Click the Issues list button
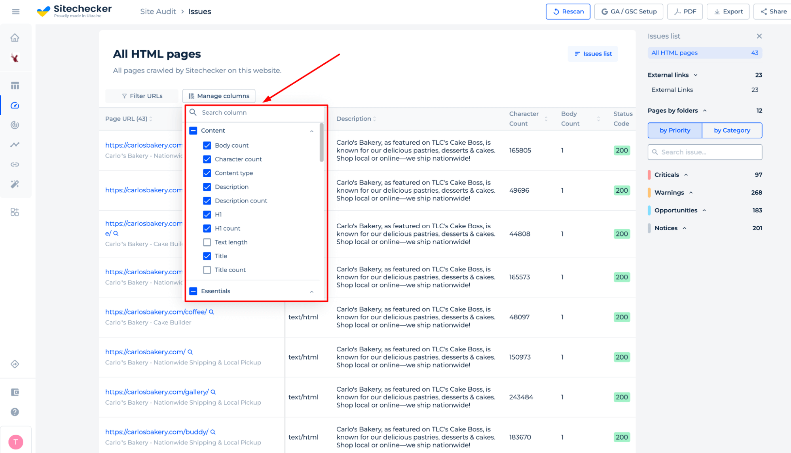The width and height of the screenshot is (791, 453). (x=593, y=53)
